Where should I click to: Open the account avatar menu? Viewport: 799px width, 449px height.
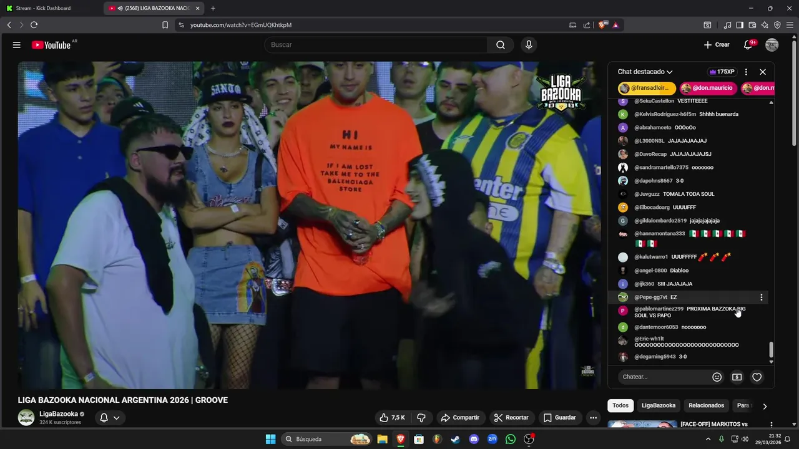772,45
